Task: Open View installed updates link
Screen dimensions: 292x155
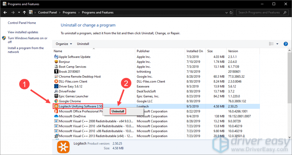Action: coord(23,32)
